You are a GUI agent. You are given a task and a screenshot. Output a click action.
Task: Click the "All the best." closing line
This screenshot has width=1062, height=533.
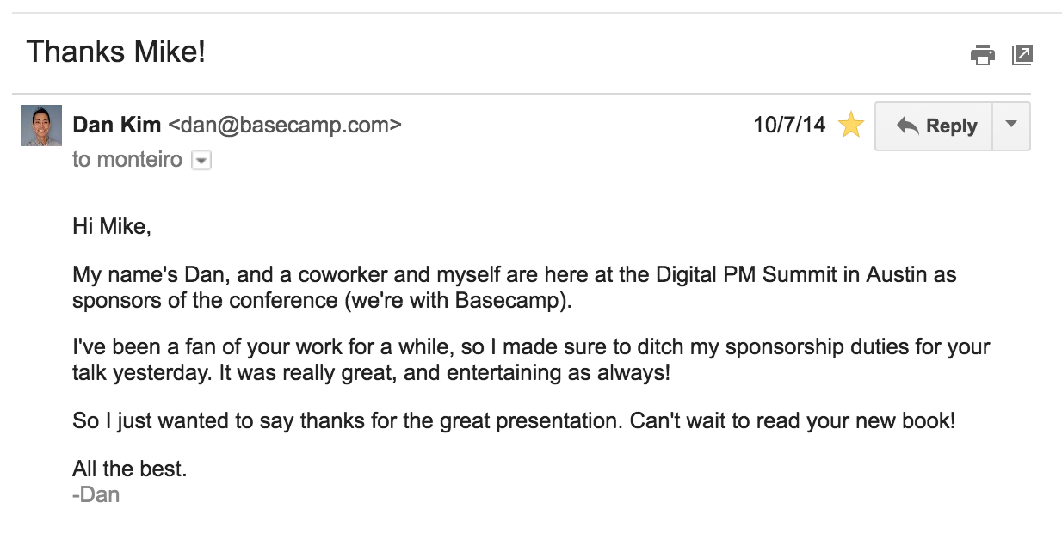tap(129, 469)
